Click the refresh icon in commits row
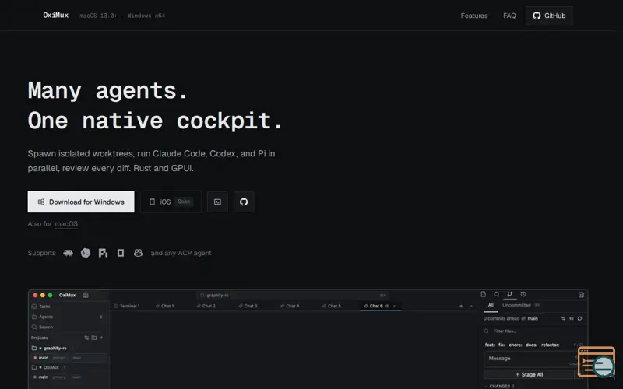 coord(579,318)
